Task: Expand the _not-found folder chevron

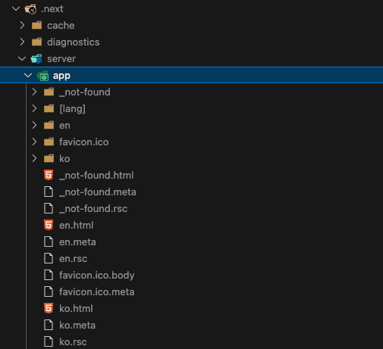Action: 34,92
